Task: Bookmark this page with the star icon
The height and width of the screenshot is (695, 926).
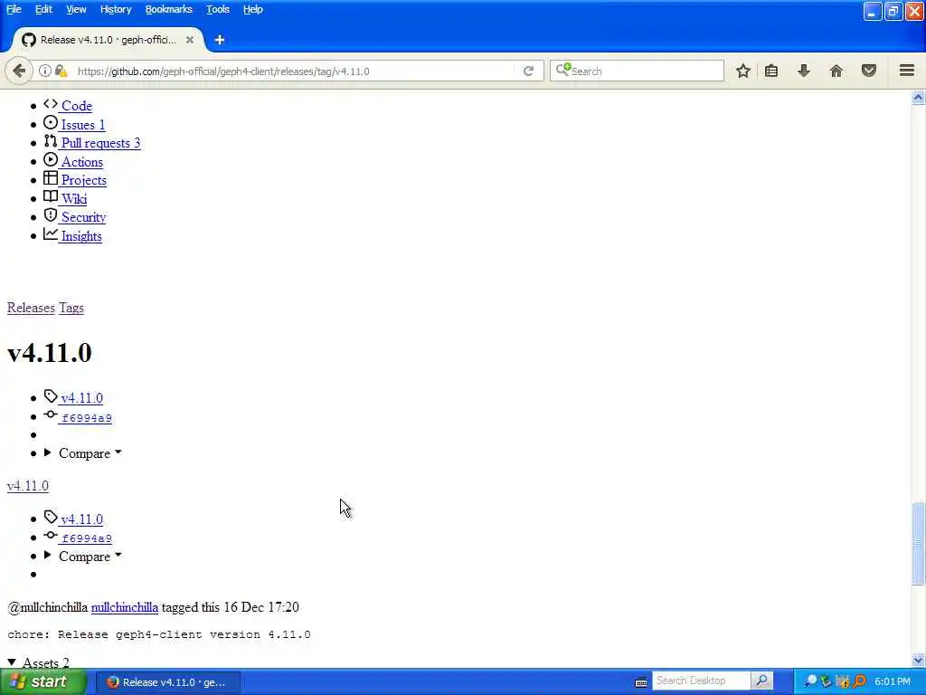Action: pyautogui.click(x=743, y=71)
